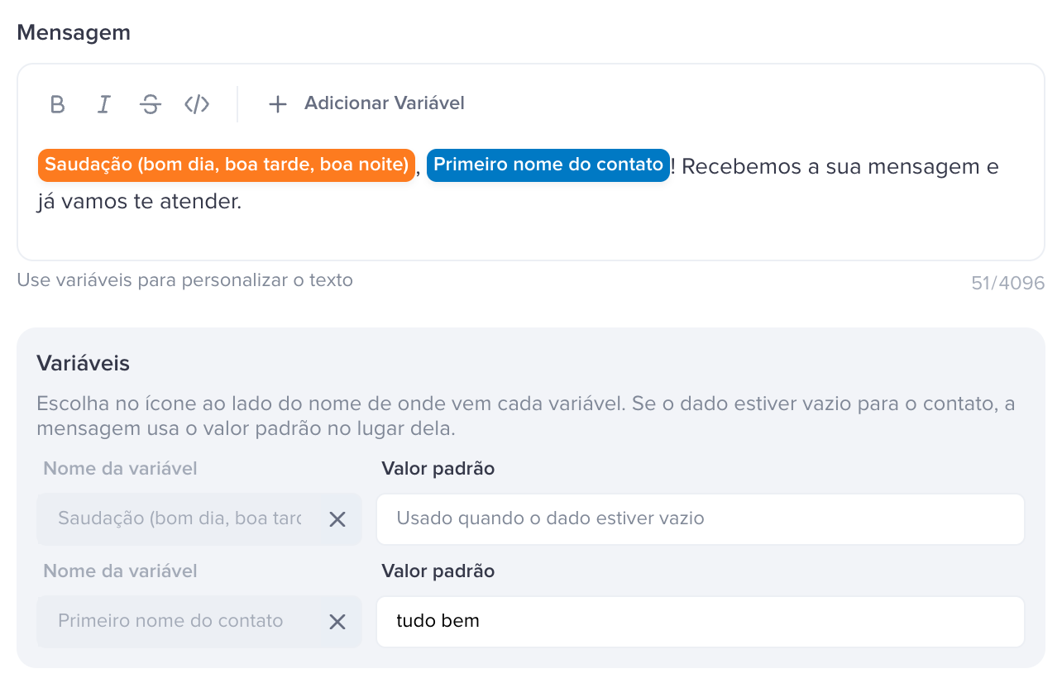
Task: Edit the Valor padrão field containing 'tudo bem'
Action: [x=701, y=622]
